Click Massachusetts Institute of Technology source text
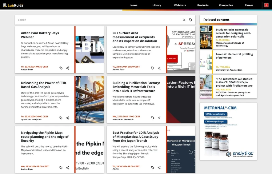The width and height of the screenshot is (272, 174). pyautogui.click(x=230, y=44)
